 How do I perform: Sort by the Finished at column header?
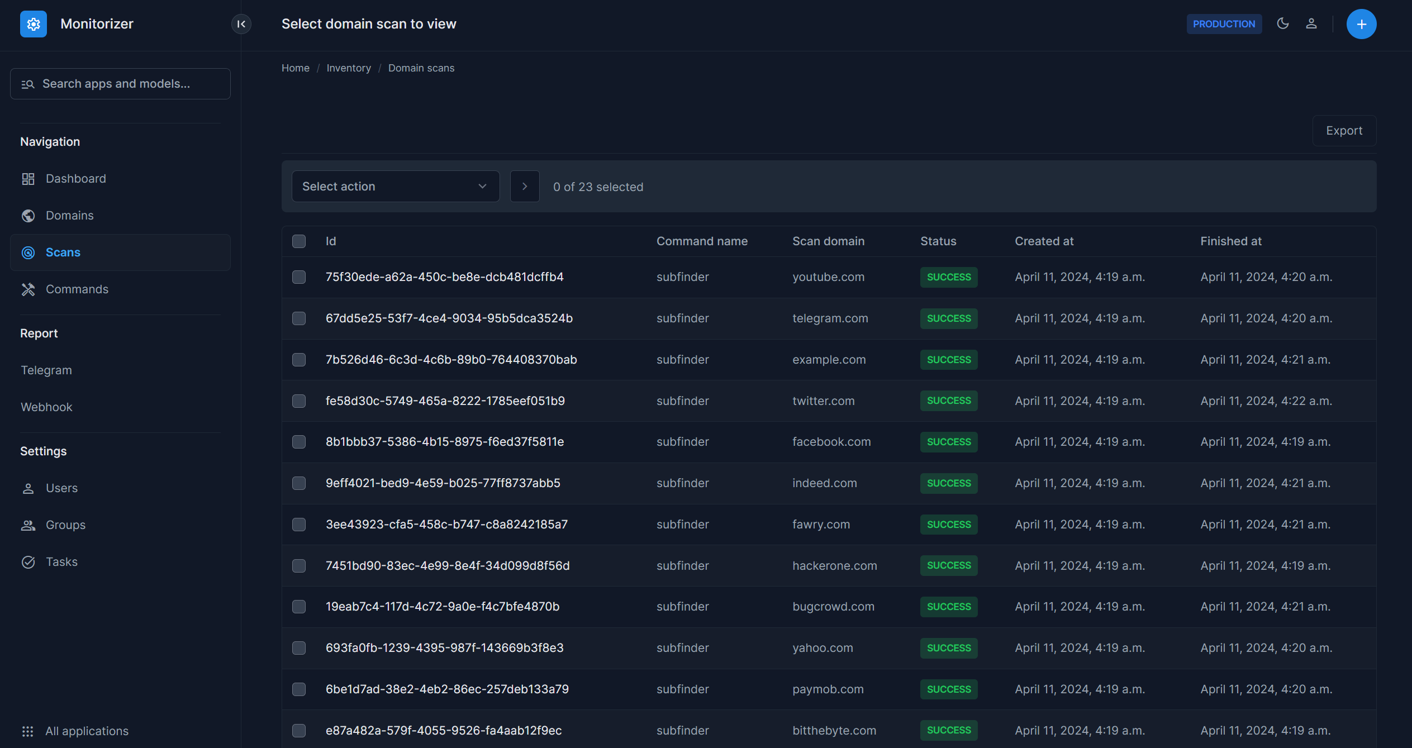(1230, 241)
